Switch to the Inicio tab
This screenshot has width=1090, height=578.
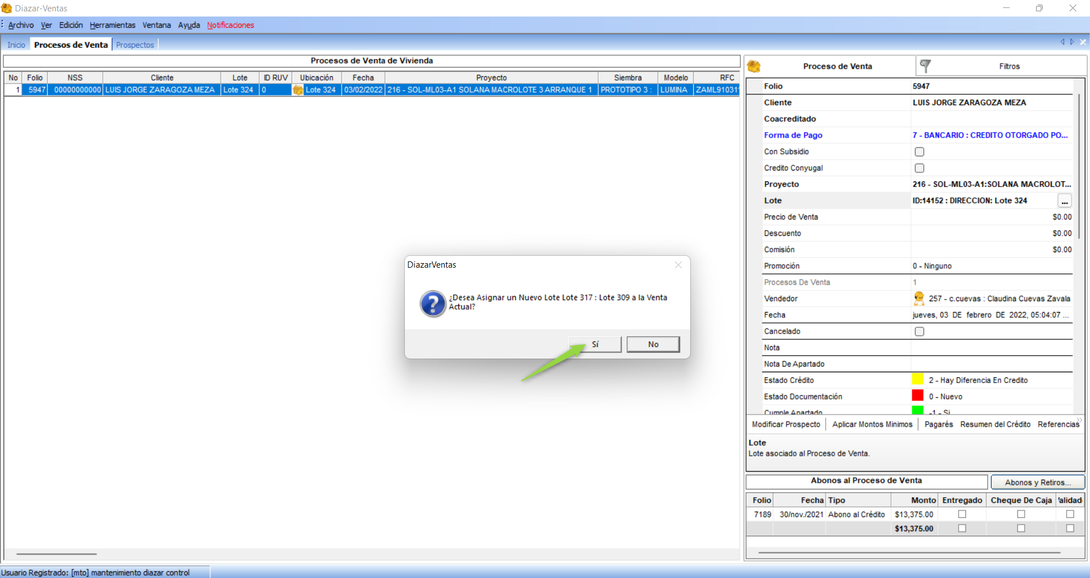coord(16,45)
